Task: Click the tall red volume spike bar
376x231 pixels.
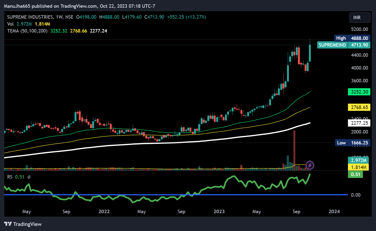Action: tap(294, 150)
